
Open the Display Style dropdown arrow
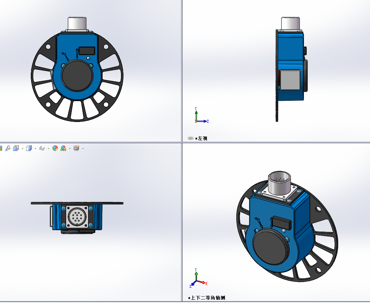coord(35,148)
